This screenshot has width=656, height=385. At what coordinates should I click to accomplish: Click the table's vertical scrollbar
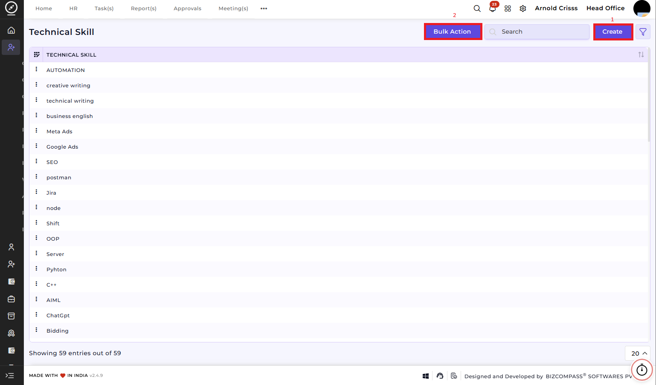(649, 95)
